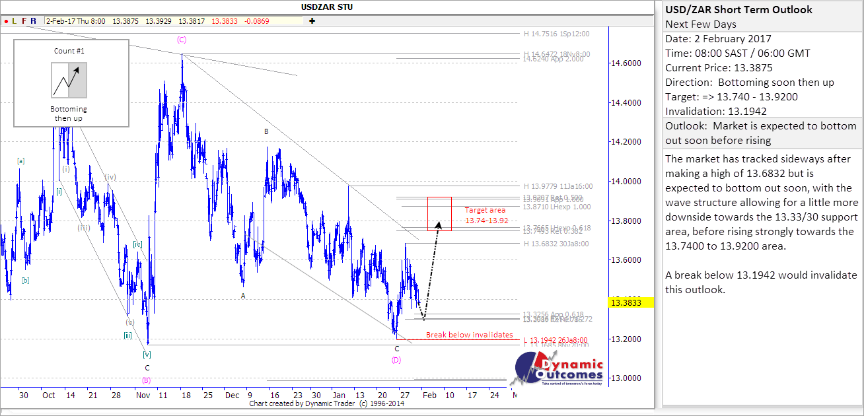The width and height of the screenshot is (864, 416).
Task: Click the Target area 13.74-13.92 text
Action: click(x=486, y=215)
